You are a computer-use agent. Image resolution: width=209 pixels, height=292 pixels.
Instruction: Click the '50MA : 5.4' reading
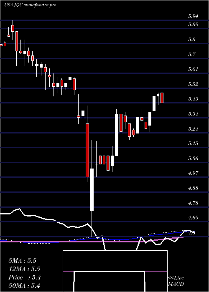[24, 286]
